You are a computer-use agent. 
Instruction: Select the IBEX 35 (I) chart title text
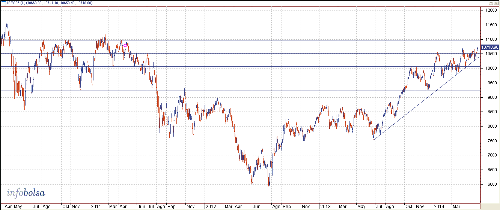pos(15,3)
